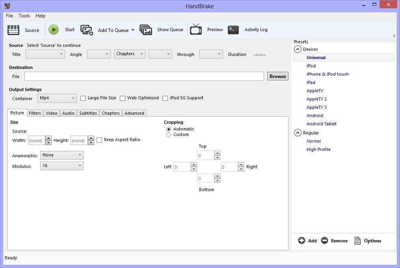Select the AppleTV 2 preset
400x268 pixels.
tap(316, 99)
